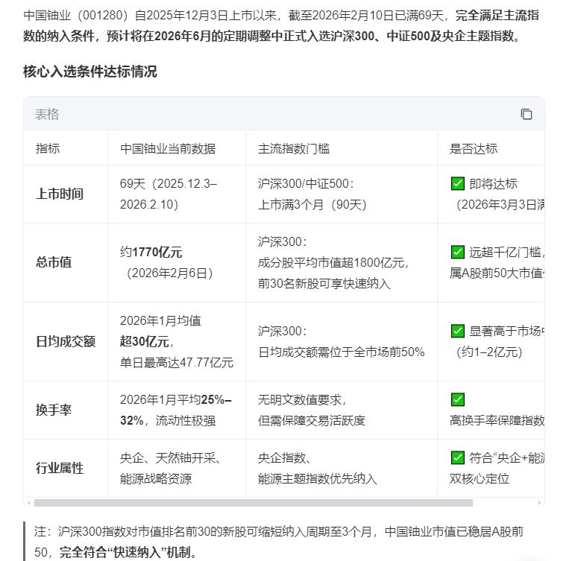Copy the table using the copy icon

pyautogui.click(x=526, y=115)
